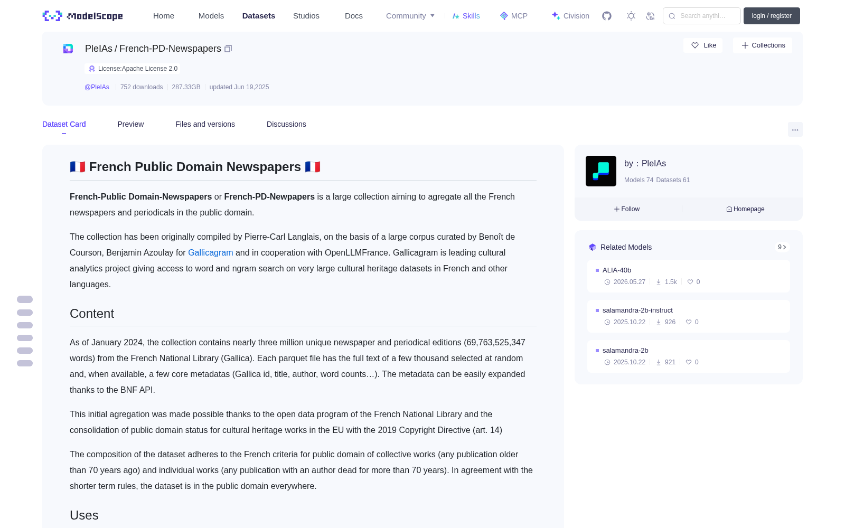Switch language with the translate icon
The width and height of the screenshot is (845, 528).
(x=651, y=16)
